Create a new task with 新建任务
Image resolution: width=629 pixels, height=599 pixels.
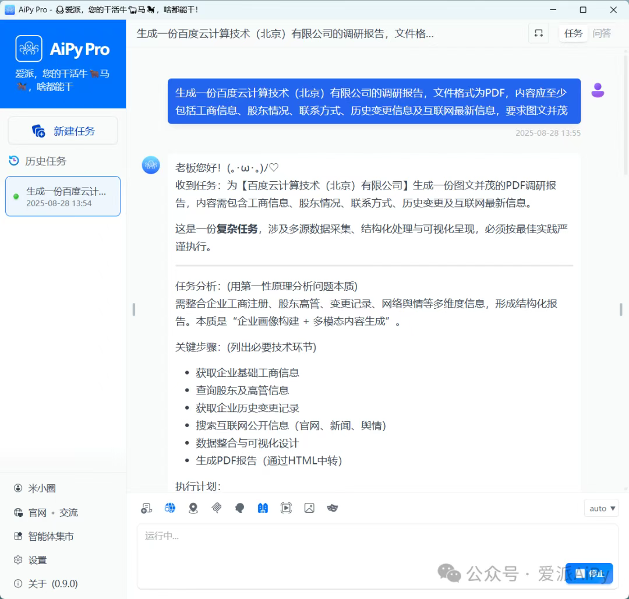point(63,131)
